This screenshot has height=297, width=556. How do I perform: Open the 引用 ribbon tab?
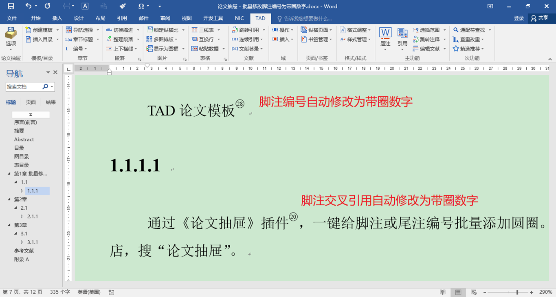(122, 18)
